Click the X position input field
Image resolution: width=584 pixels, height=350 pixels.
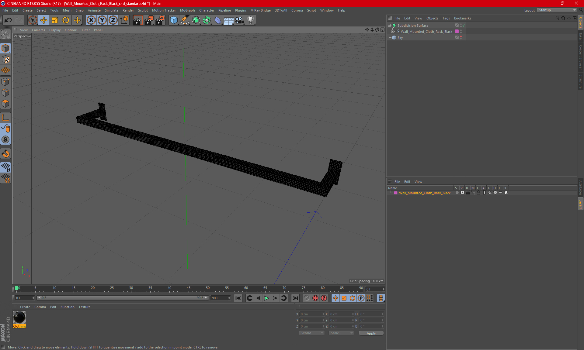312,314
